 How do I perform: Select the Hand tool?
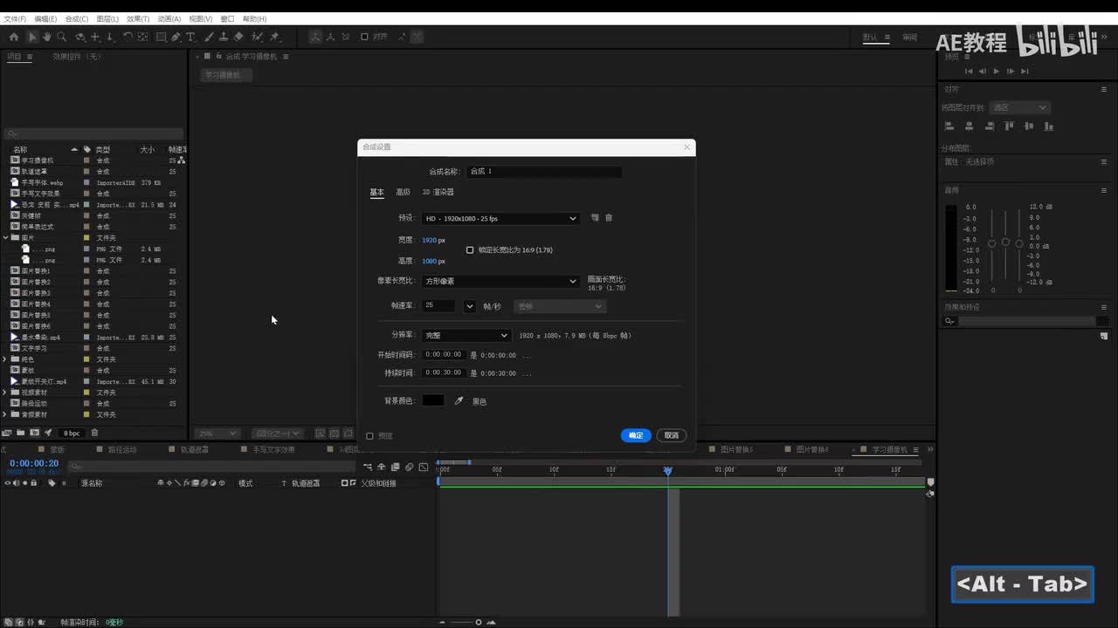tap(47, 37)
